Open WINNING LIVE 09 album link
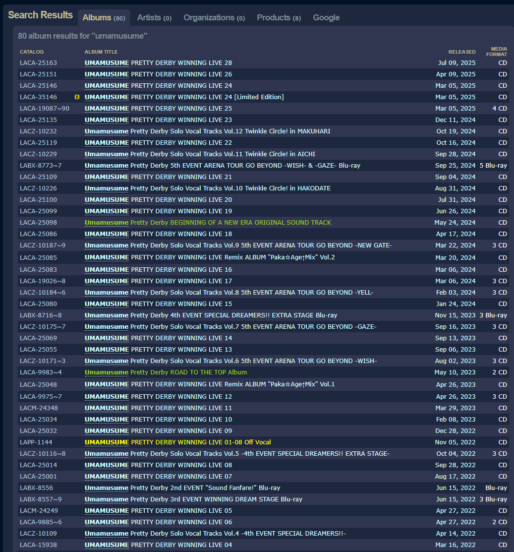The width and height of the screenshot is (514, 552). click(x=158, y=431)
